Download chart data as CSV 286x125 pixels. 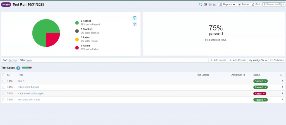[x=135, y=24]
